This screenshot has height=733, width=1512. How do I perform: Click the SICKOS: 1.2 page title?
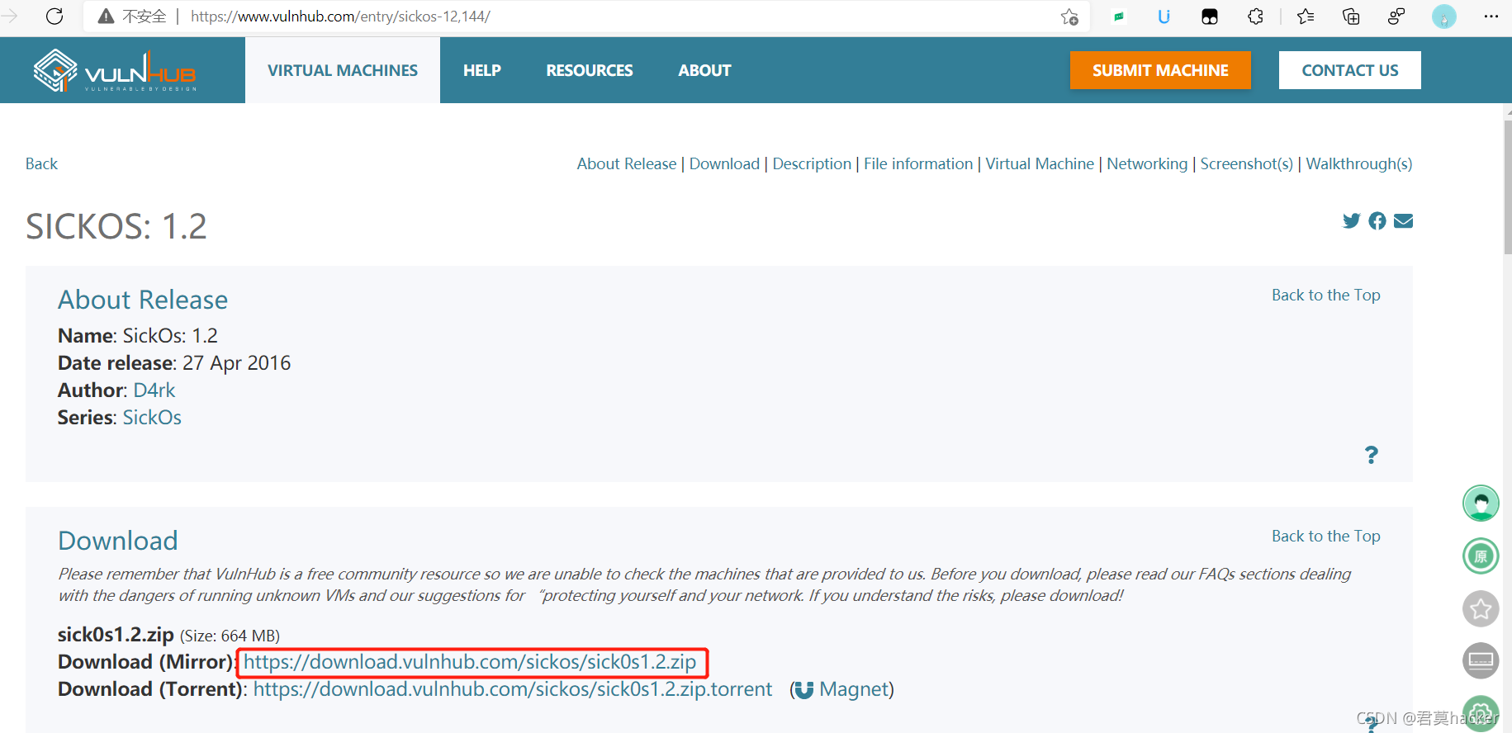tap(116, 226)
